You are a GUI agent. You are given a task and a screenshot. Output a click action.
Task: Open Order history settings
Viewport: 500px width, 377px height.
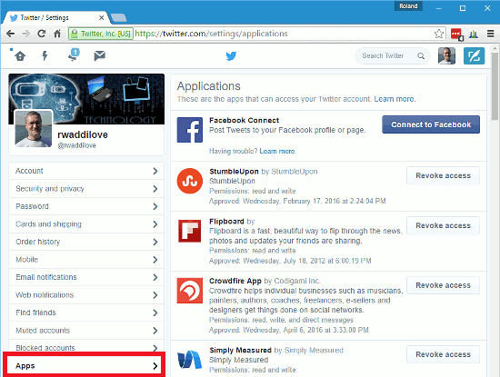click(86, 242)
